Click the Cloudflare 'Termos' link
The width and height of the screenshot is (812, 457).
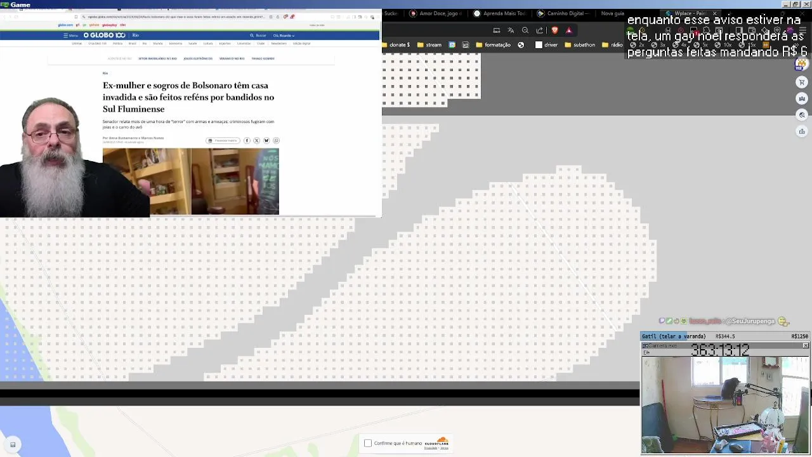pyautogui.click(x=444, y=448)
